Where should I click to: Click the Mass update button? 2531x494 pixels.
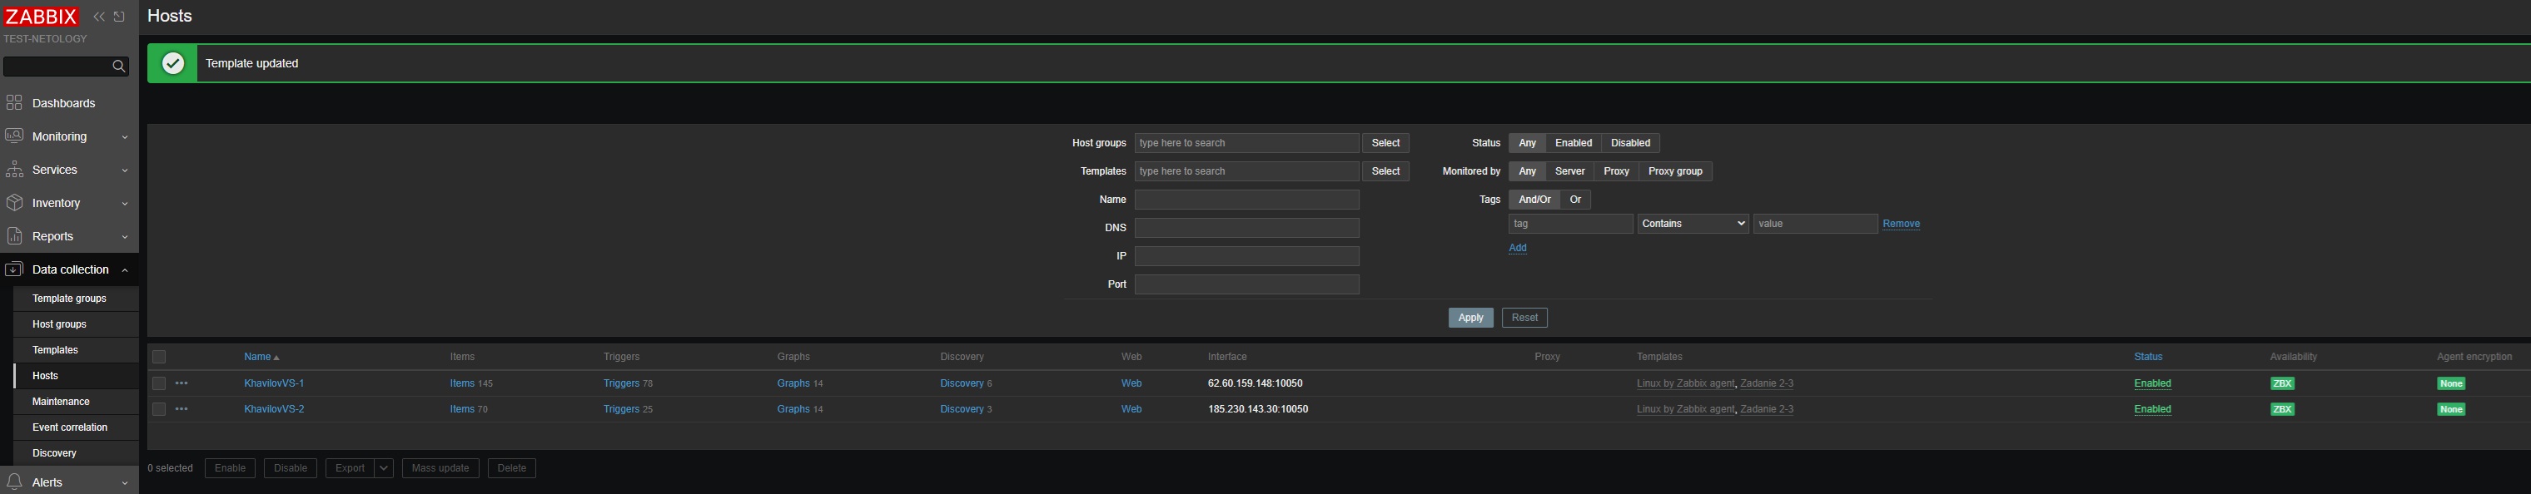pyautogui.click(x=440, y=468)
